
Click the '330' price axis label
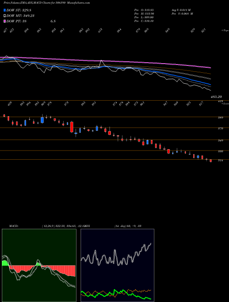tap(220, 151)
